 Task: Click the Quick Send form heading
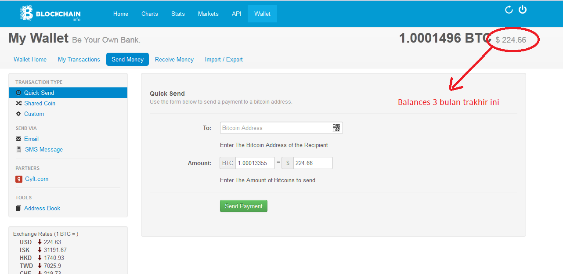(167, 94)
